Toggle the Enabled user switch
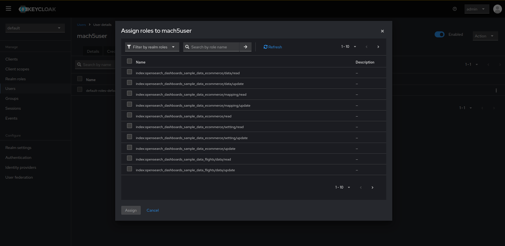505x246 pixels. pyautogui.click(x=439, y=34)
